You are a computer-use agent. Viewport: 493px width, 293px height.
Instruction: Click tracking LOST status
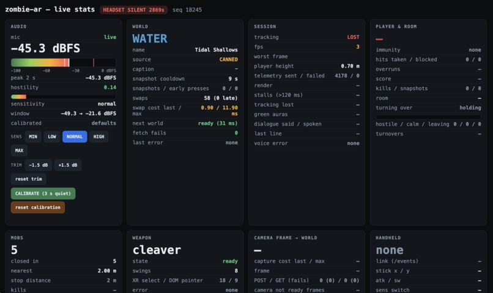[353, 37]
